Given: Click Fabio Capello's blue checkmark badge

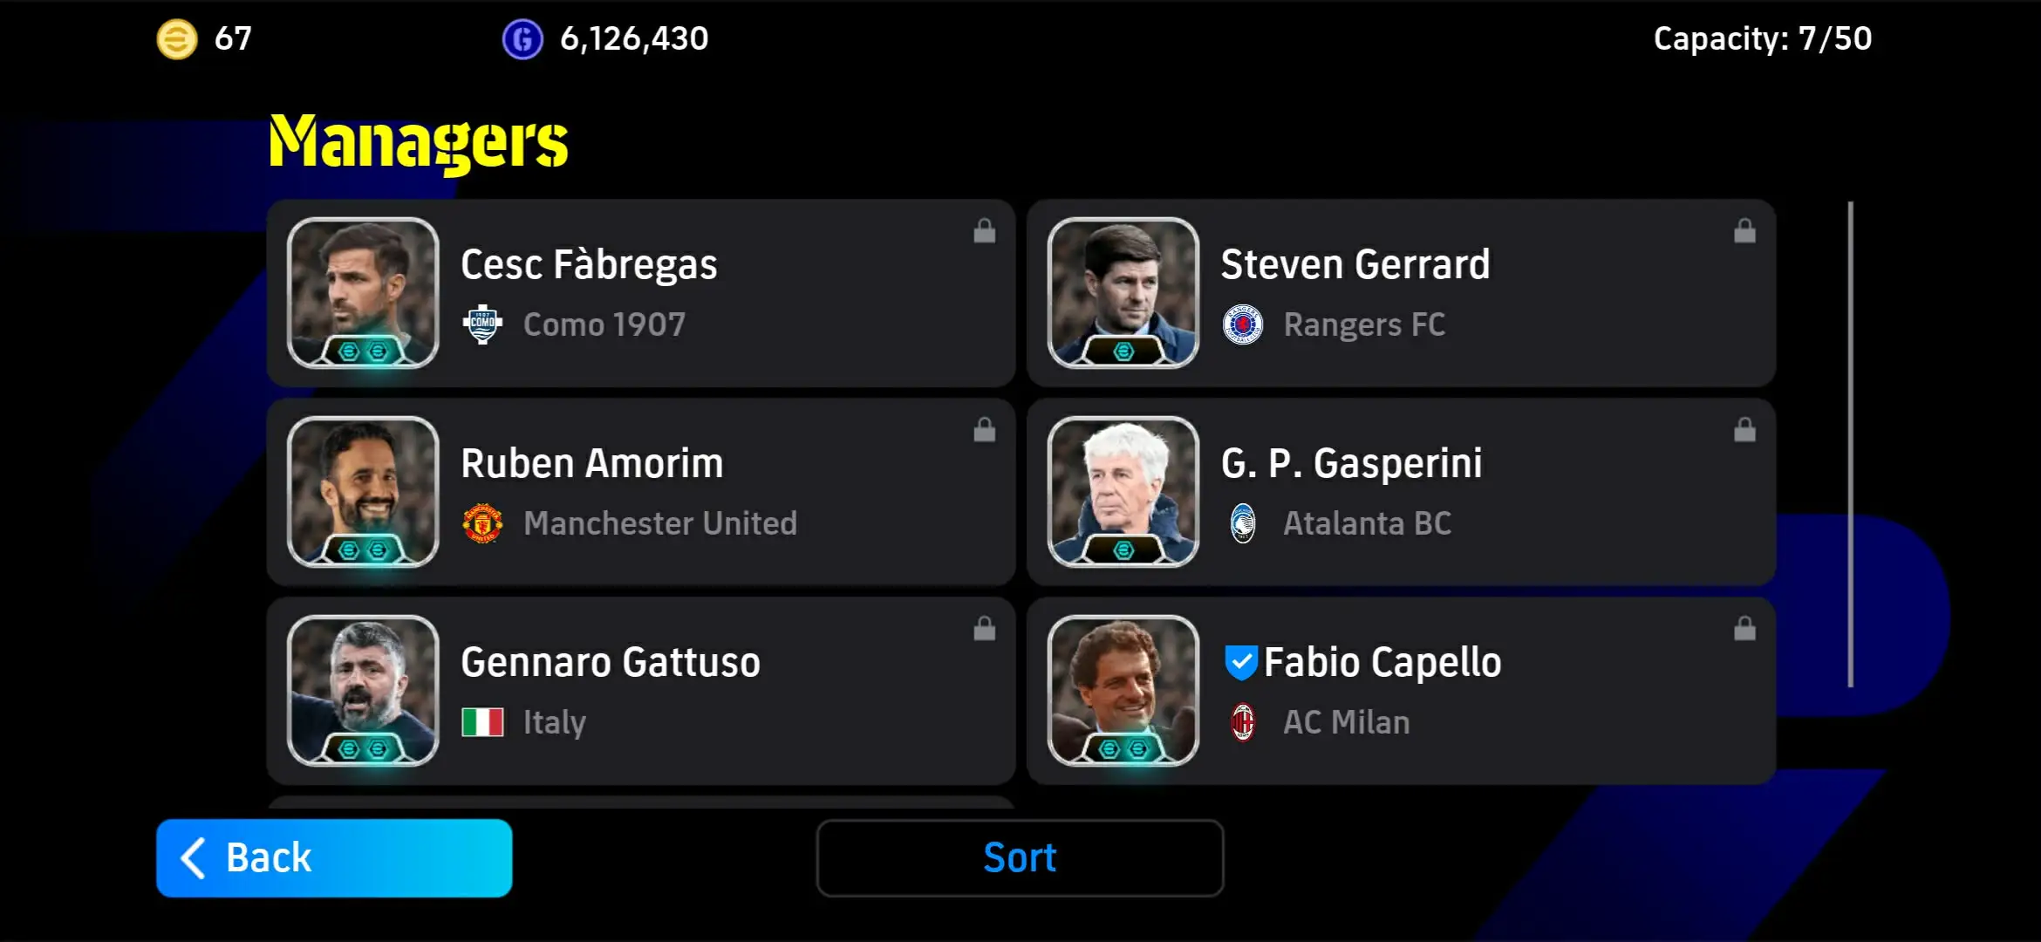Looking at the screenshot, I should coord(1240,662).
